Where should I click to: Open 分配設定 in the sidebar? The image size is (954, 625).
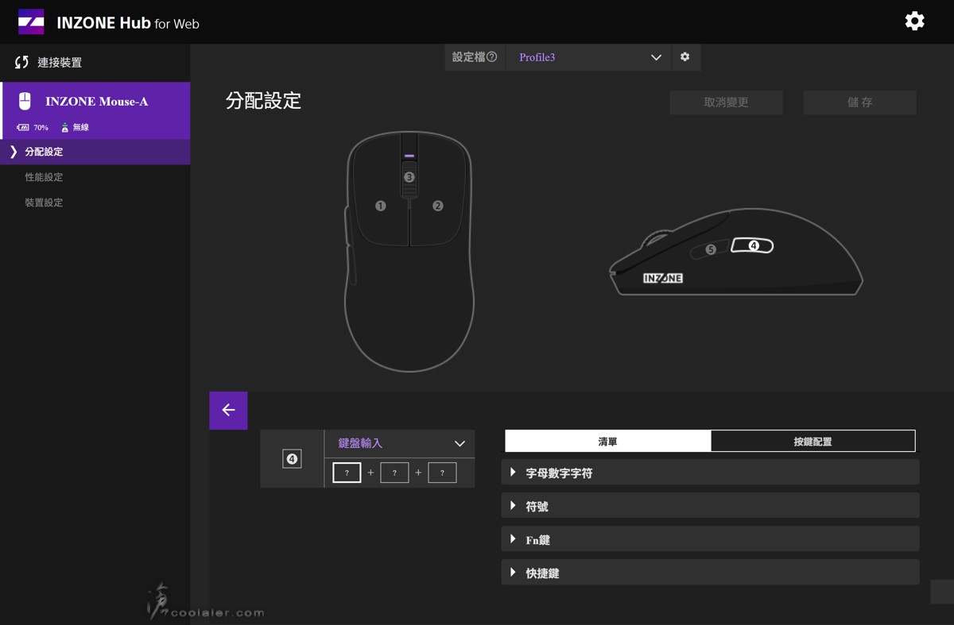click(95, 152)
